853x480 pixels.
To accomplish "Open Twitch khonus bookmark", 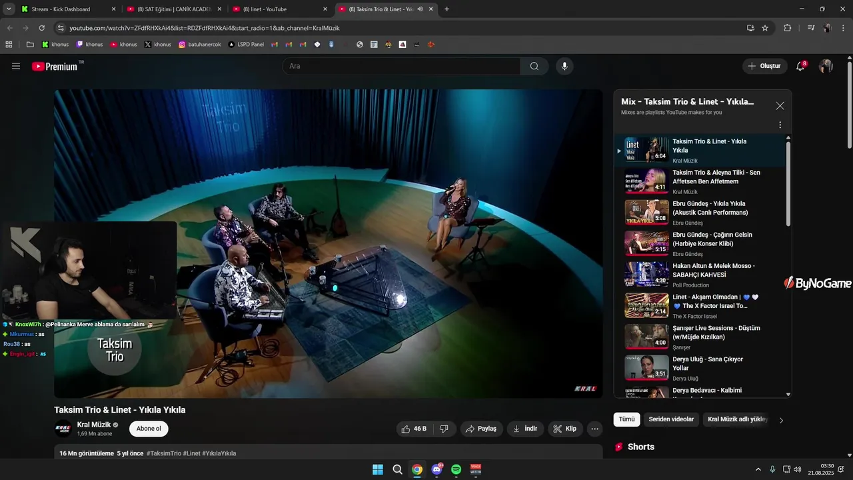I will click(89, 45).
